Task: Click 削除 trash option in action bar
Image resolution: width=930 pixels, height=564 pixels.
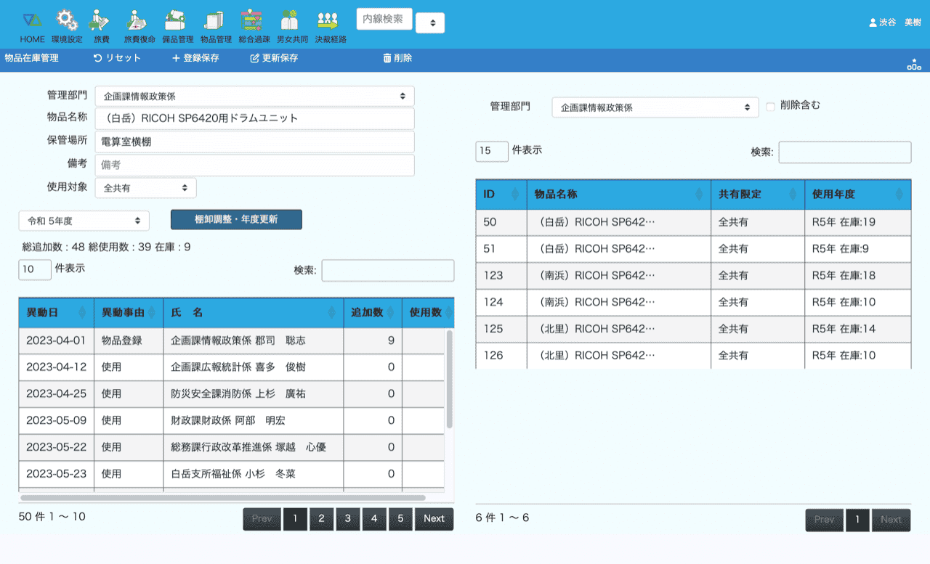Action: [397, 58]
